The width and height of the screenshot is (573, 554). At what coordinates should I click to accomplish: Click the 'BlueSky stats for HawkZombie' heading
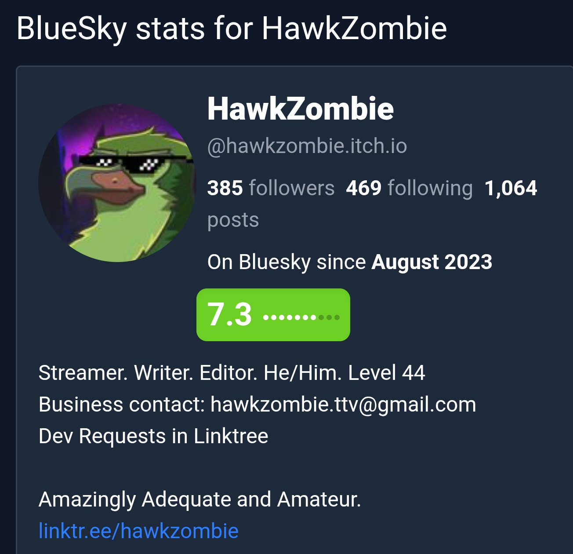pos(232,29)
